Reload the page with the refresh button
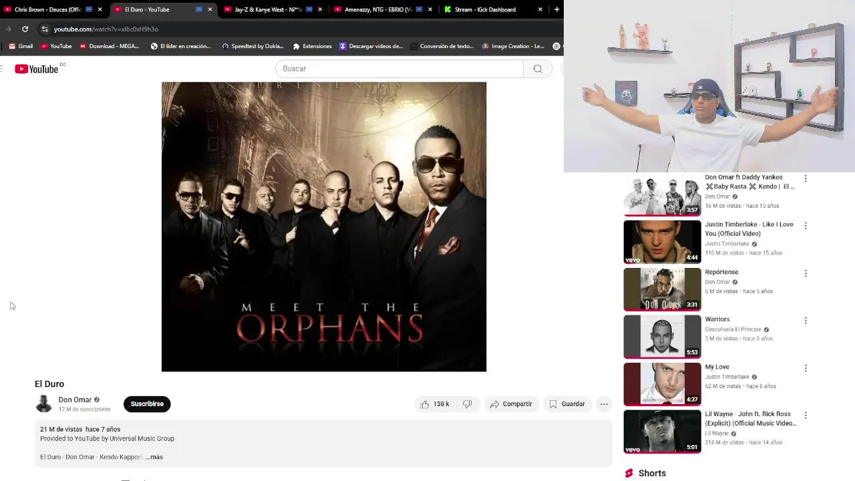Screen dimensions: 855x481 [x=25, y=29]
